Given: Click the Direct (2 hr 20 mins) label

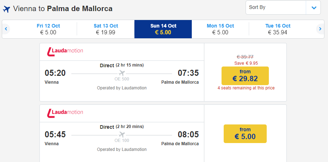Looking at the screenshot, I should coord(122,127).
